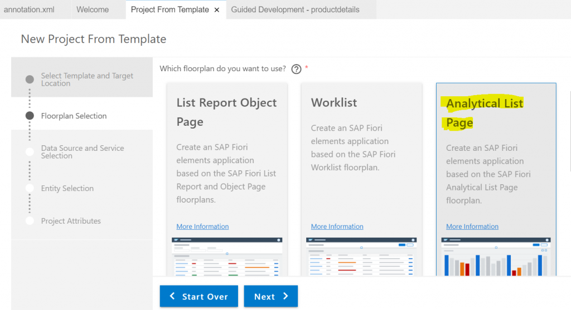Click the "Which floorplan do you want to use?" label
This screenshot has width=571, height=310.
(x=222, y=68)
